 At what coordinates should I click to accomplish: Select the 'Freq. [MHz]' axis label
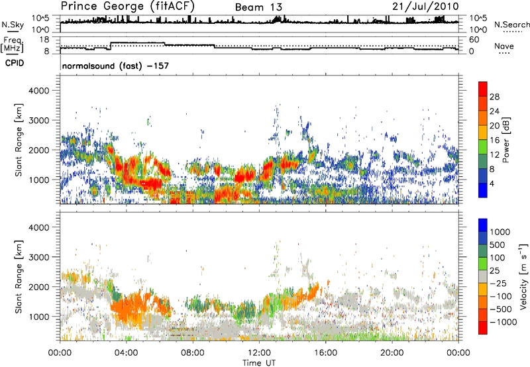click(12, 45)
